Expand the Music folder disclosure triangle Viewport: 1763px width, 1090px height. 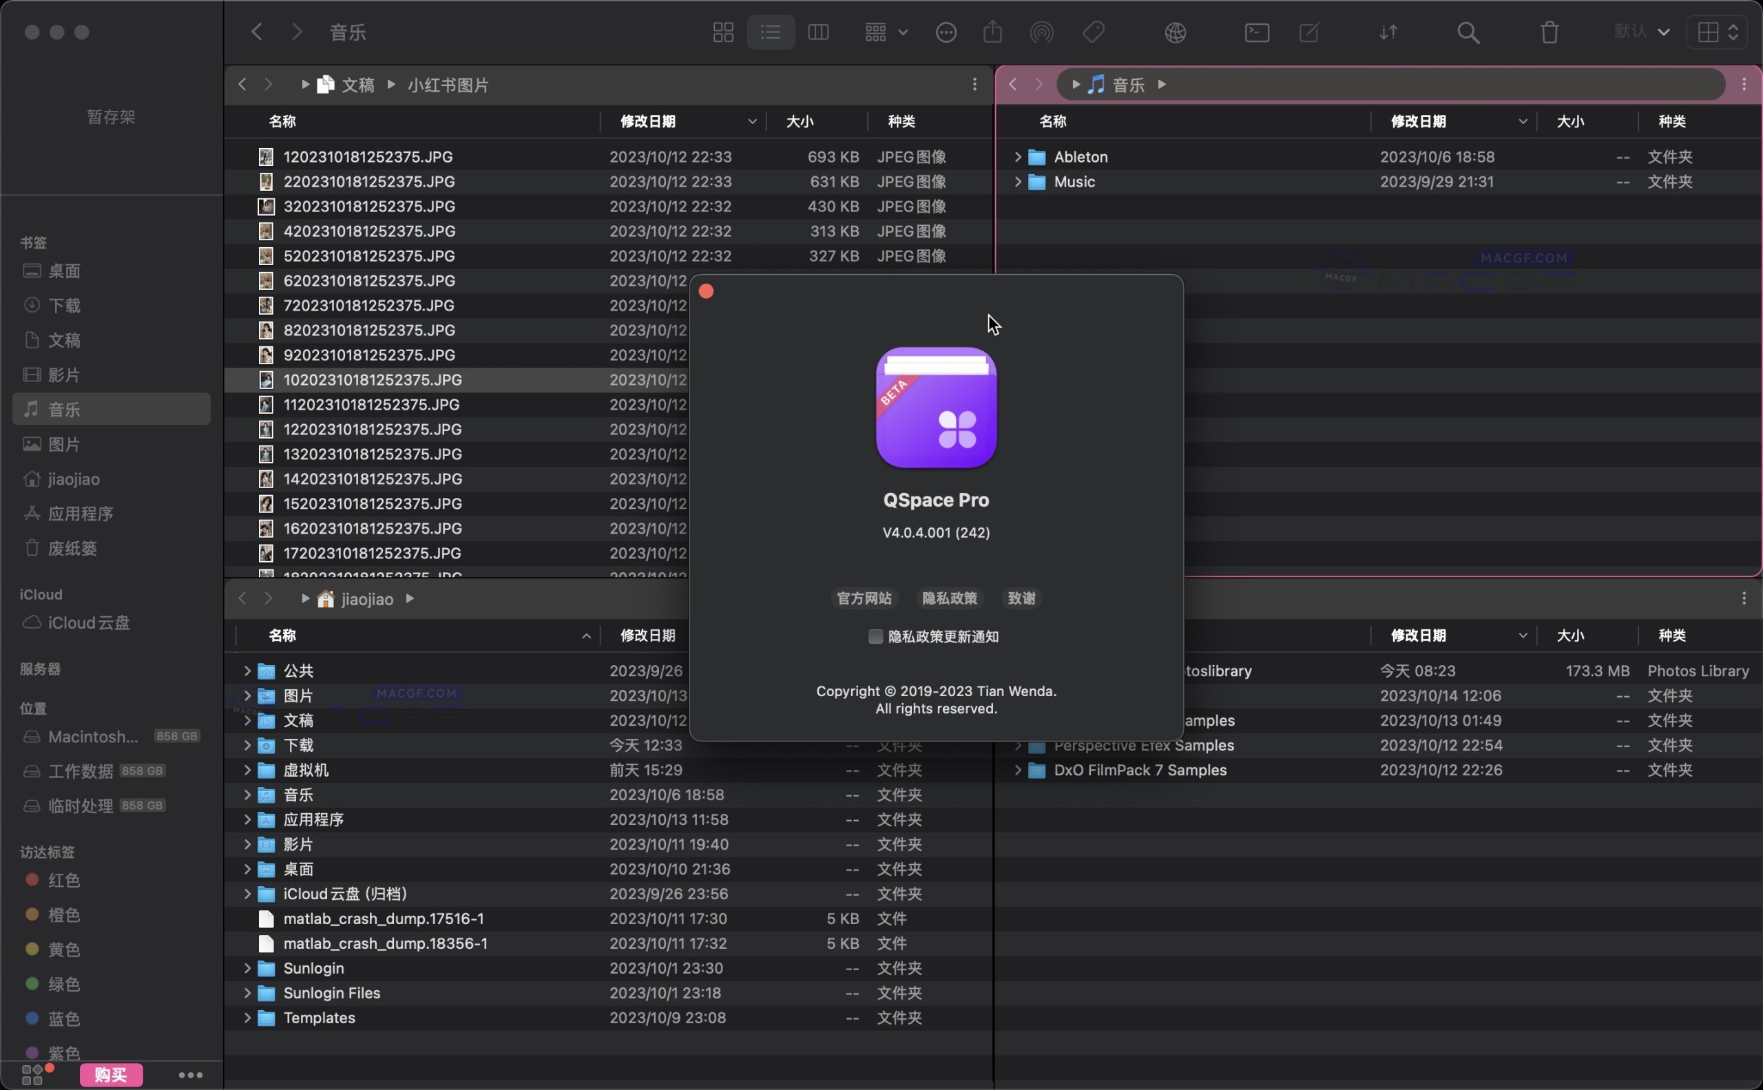pyautogui.click(x=1016, y=182)
